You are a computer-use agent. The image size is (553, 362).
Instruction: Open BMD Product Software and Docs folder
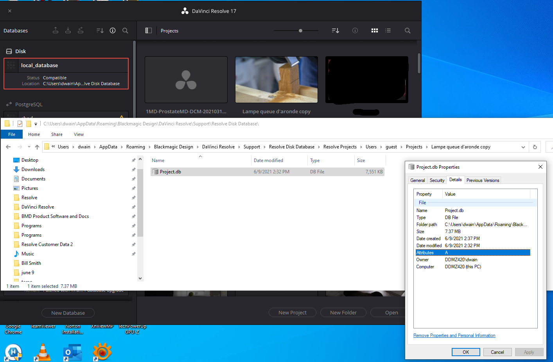(x=55, y=216)
